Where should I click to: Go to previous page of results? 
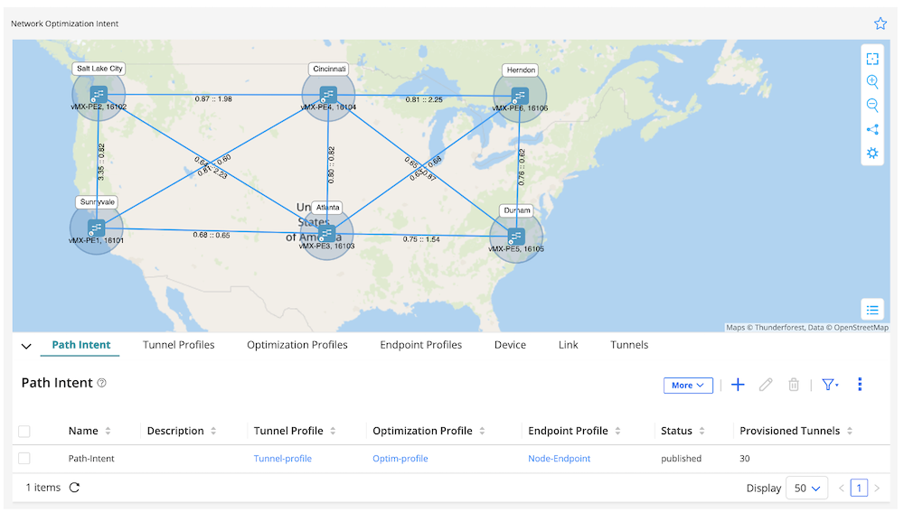[841, 488]
